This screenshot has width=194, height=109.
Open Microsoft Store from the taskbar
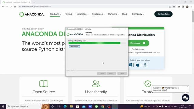[x=78, y=107]
